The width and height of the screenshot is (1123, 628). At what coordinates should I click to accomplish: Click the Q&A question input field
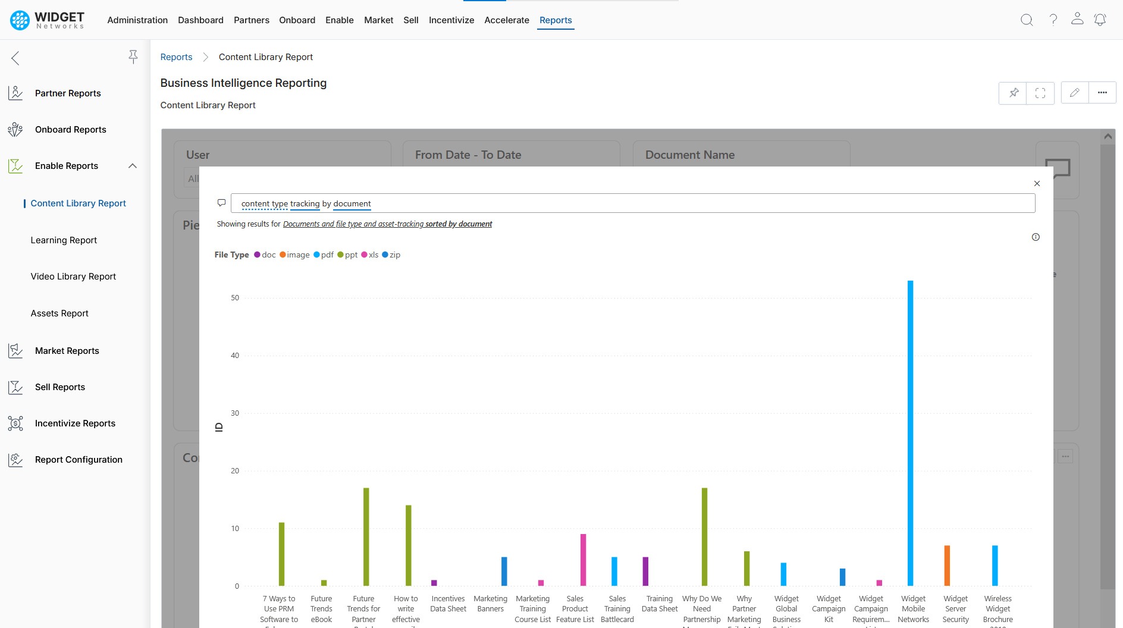pyautogui.click(x=633, y=203)
